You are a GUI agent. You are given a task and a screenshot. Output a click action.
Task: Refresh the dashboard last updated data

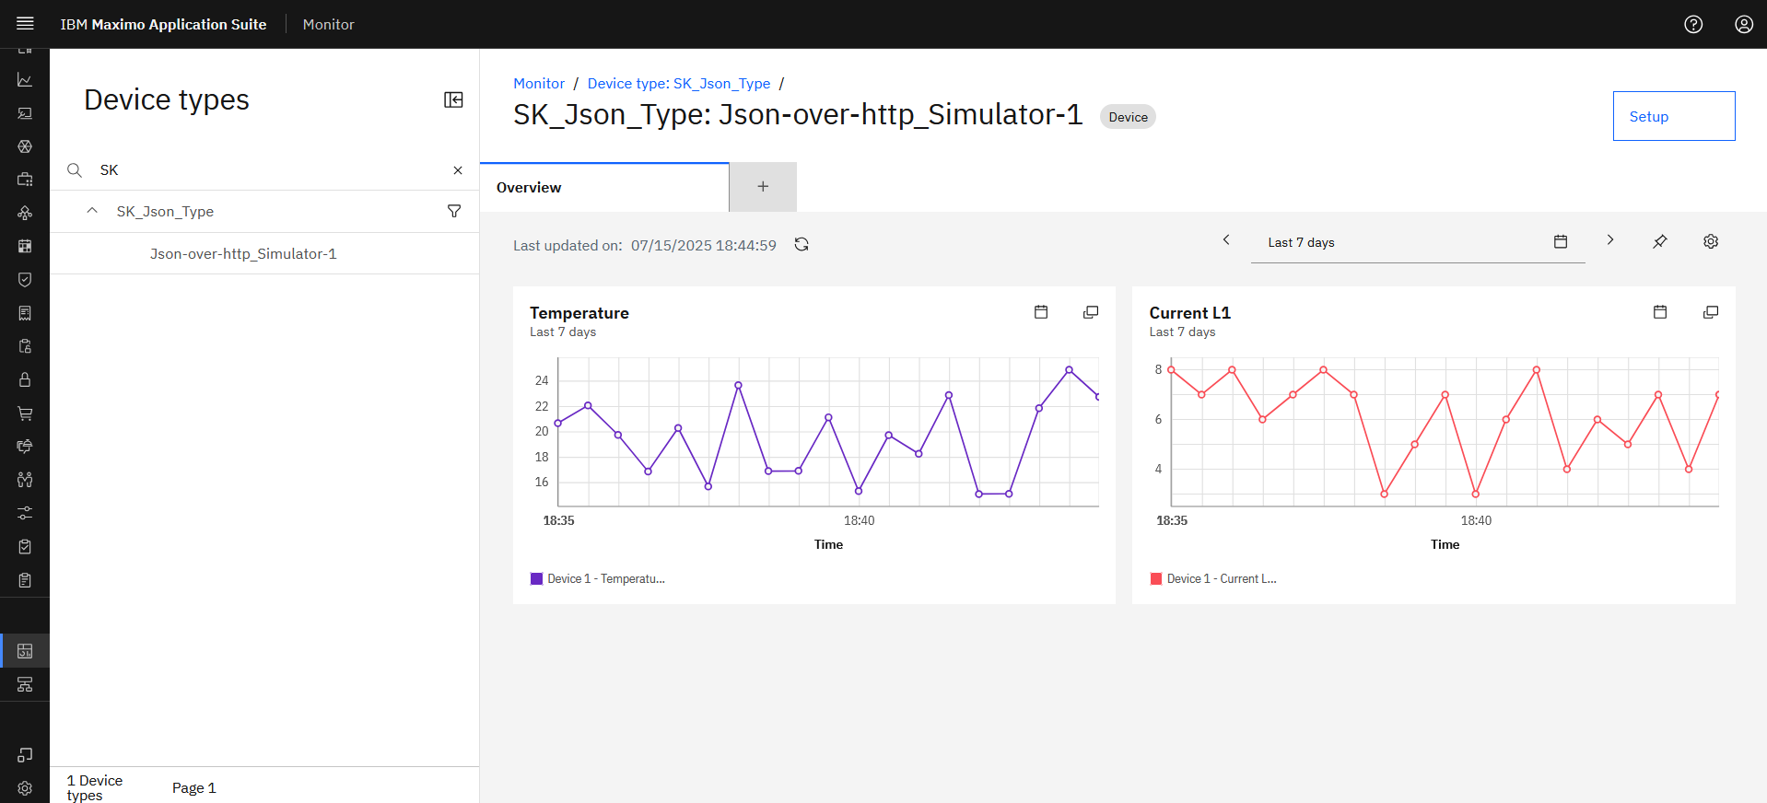[x=802, y=244]
